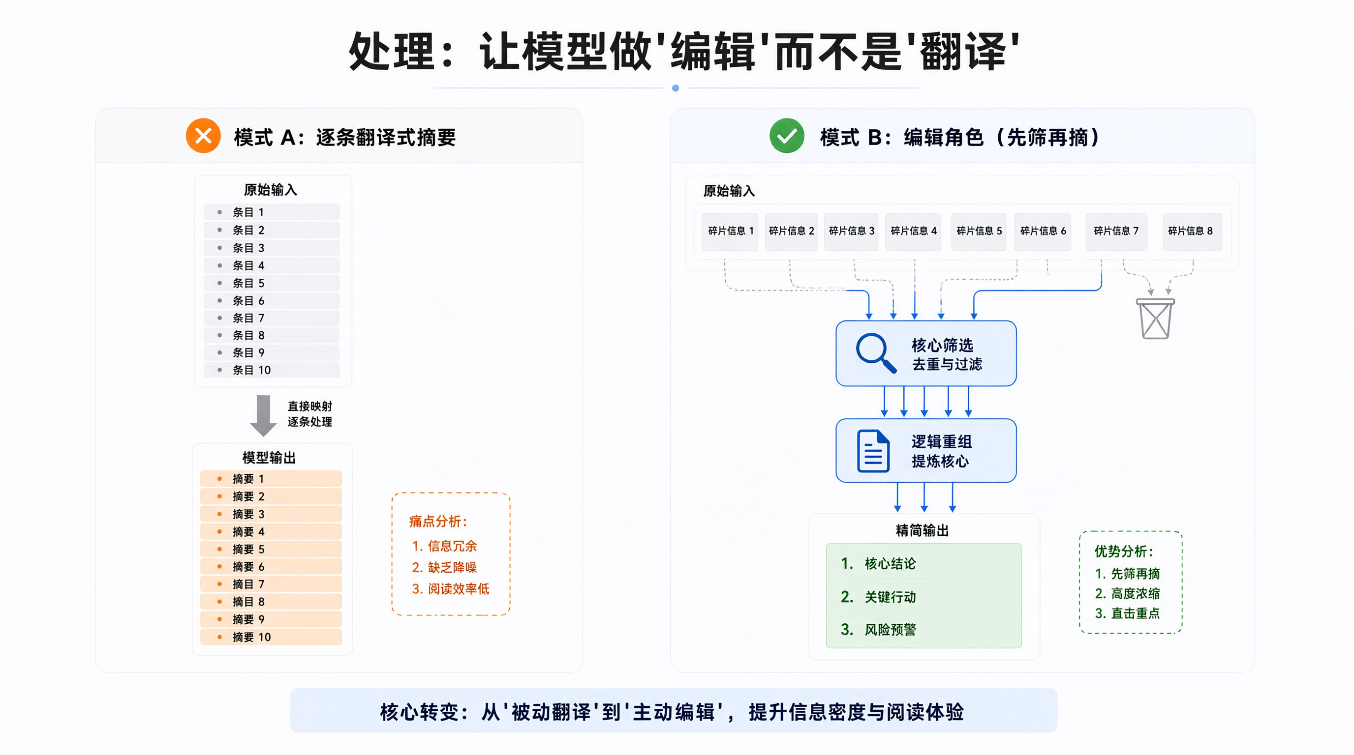
Task: Click the 条目 5 row
Action: 272,283
